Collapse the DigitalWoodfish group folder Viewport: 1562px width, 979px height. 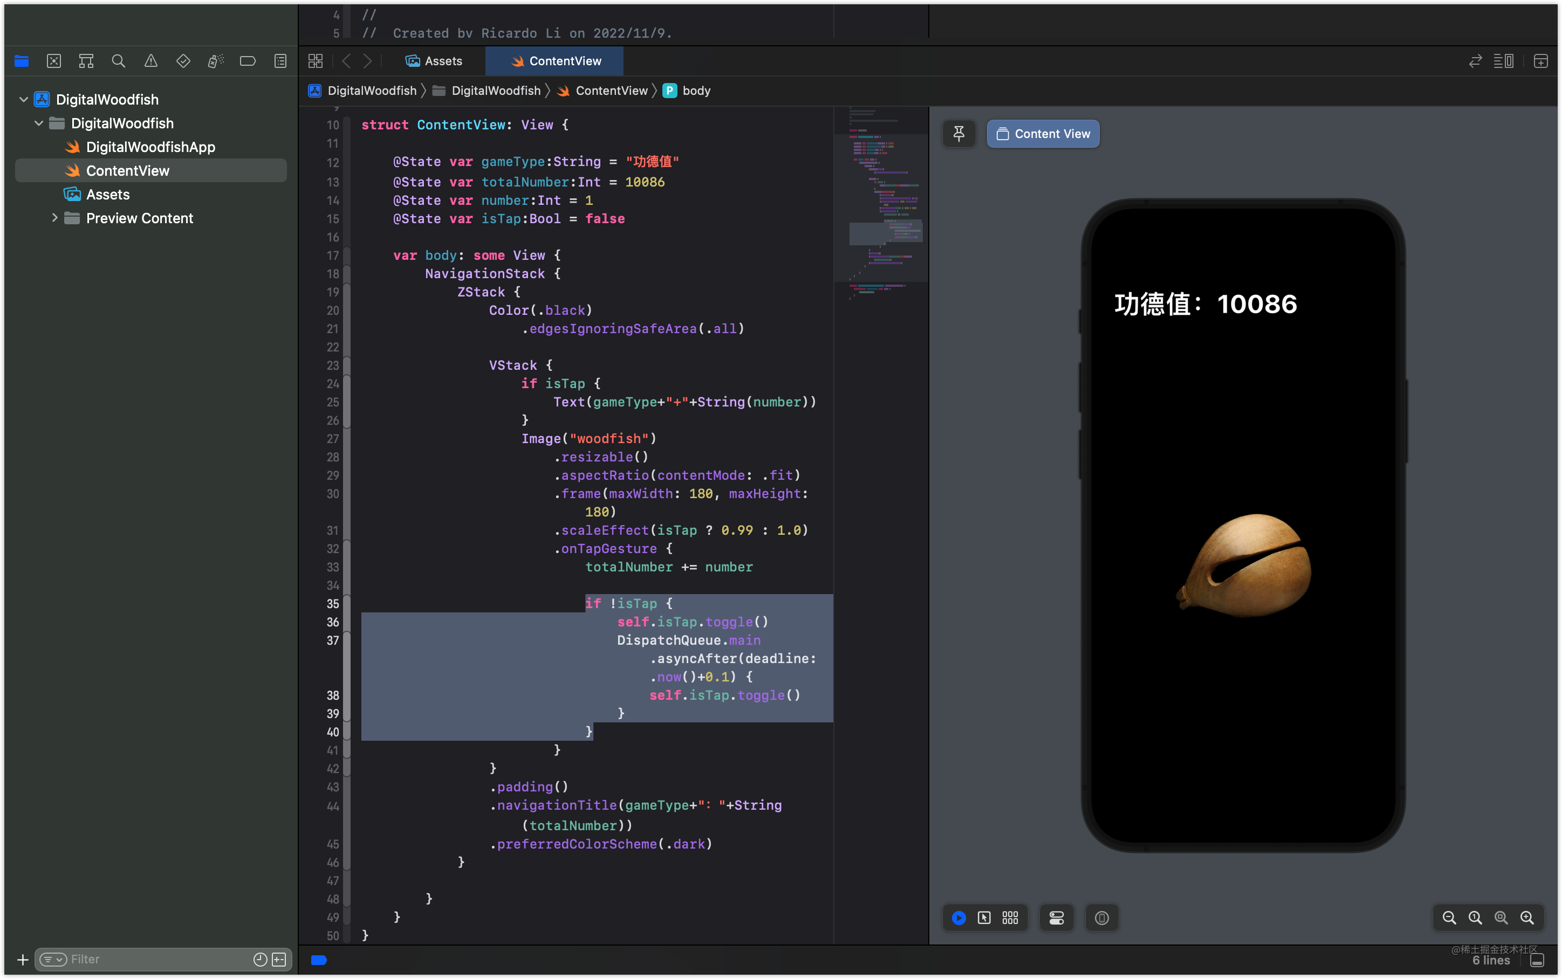(x=39, y=123)
